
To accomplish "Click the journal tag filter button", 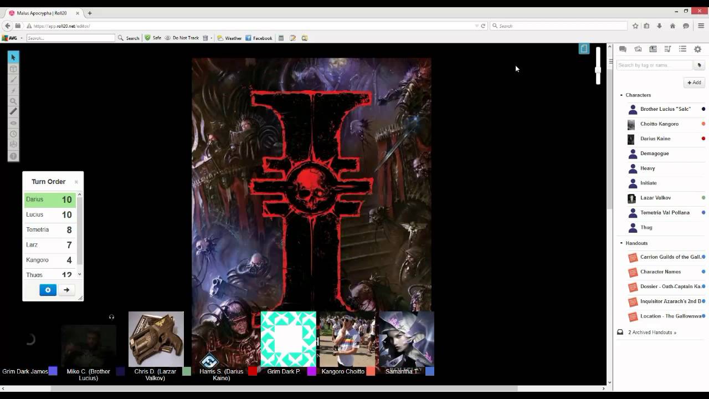I will (699, 65).
